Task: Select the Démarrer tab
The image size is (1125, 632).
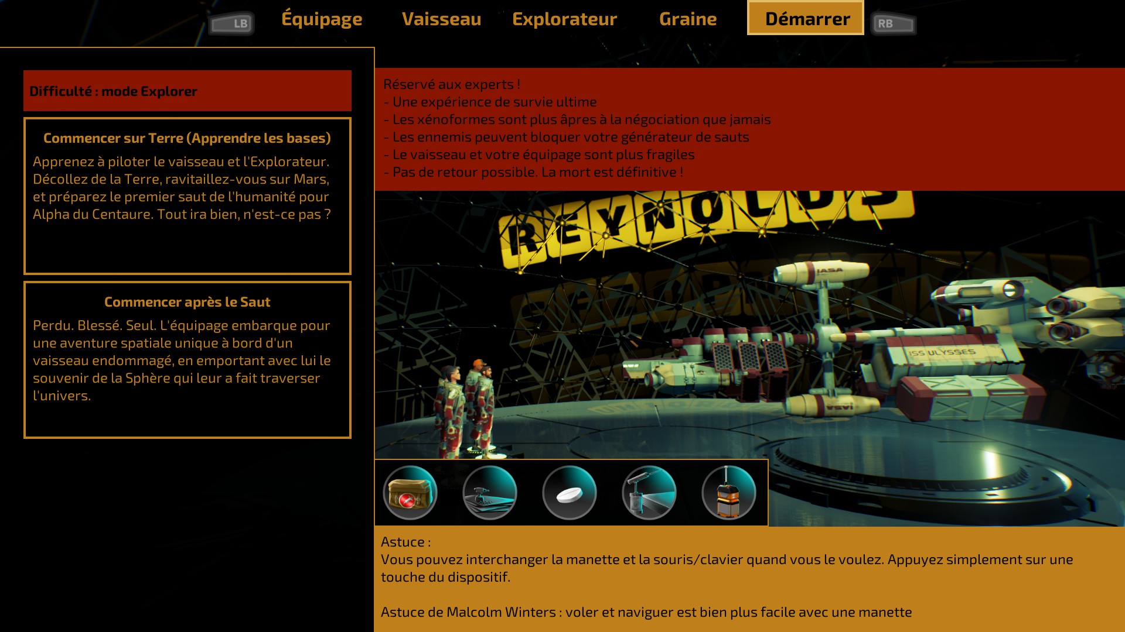Action: click(x=806, y=19)
